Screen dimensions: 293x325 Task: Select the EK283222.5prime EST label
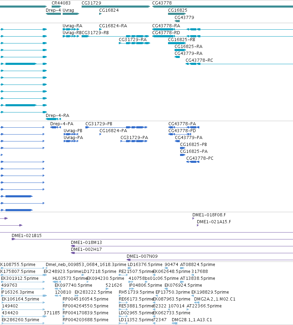tap(93, 292)
